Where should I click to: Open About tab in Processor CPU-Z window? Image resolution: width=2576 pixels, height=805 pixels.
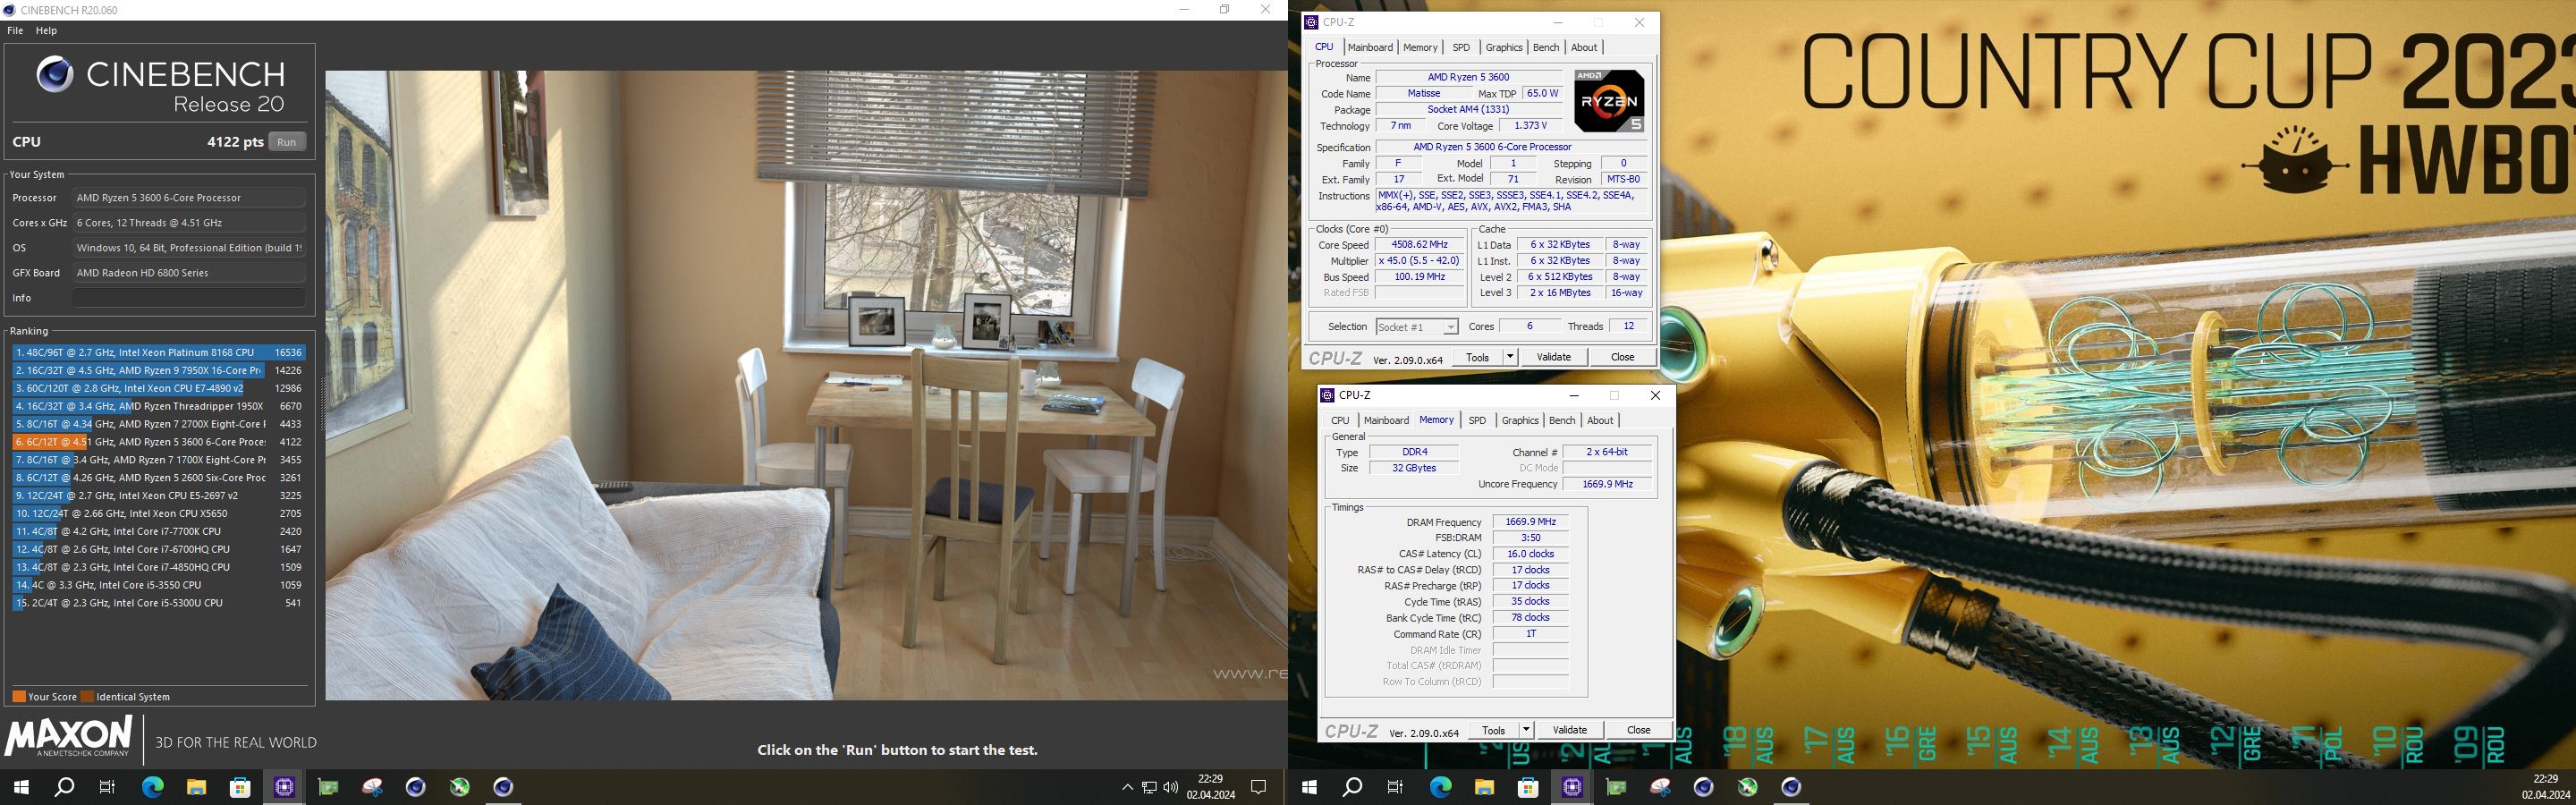1584,47
